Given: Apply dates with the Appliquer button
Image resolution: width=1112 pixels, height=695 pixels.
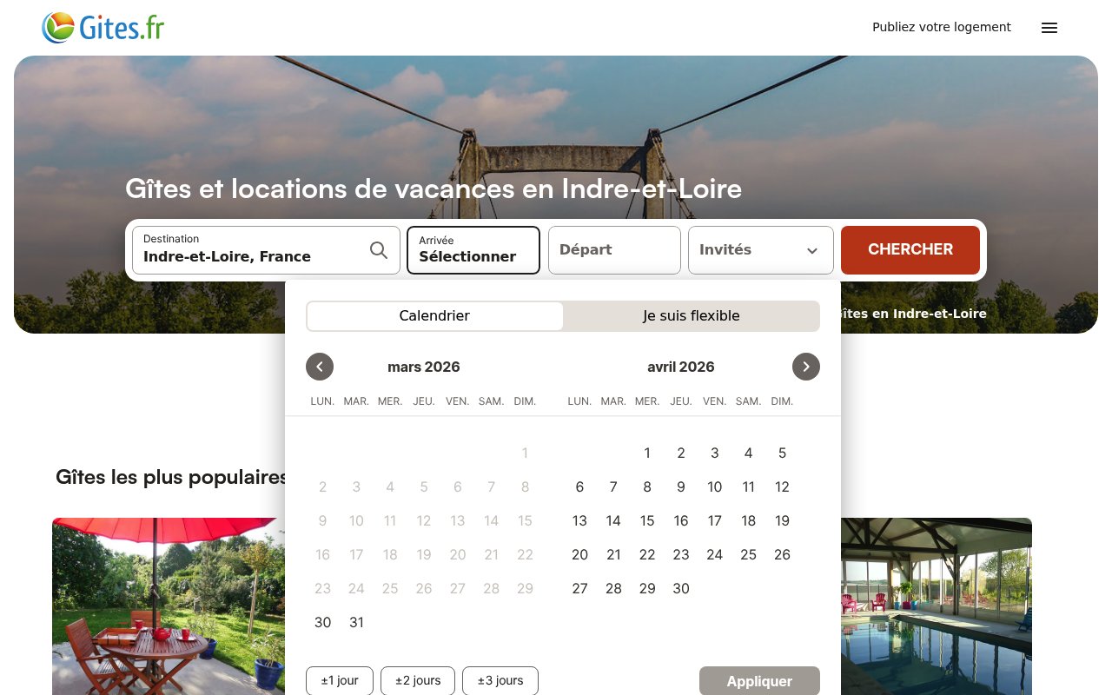Looking at the screenshot, I should [x=759, y=681].
